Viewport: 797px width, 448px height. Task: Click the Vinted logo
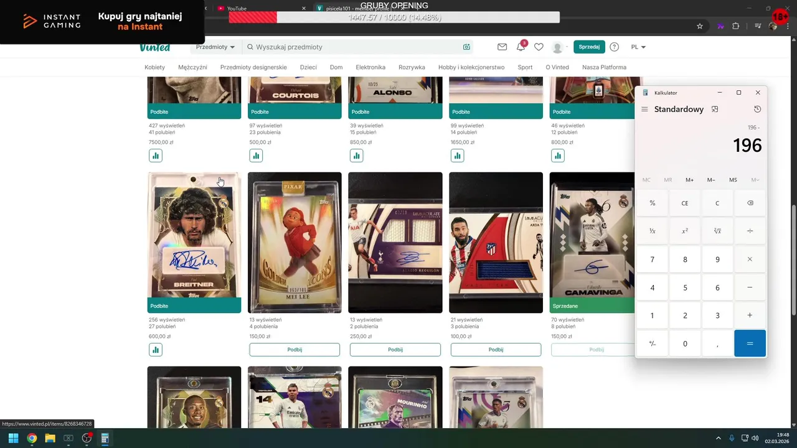click(154, 47)
